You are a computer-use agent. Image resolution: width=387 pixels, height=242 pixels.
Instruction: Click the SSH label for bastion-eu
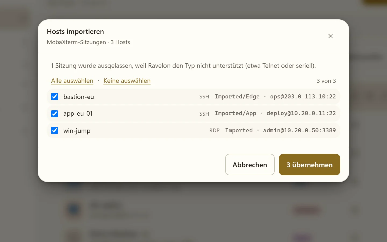pyautogui.click(x=204, y=97)
